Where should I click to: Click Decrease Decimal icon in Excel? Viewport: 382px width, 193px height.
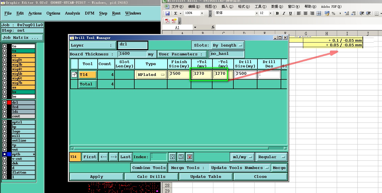click(x=353, y=13)
